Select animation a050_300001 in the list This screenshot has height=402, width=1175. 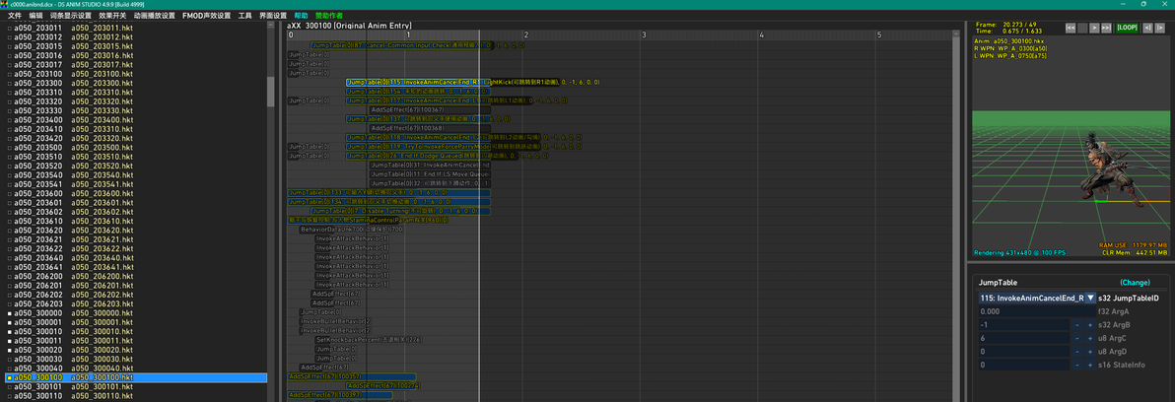[x=135, y=322]
